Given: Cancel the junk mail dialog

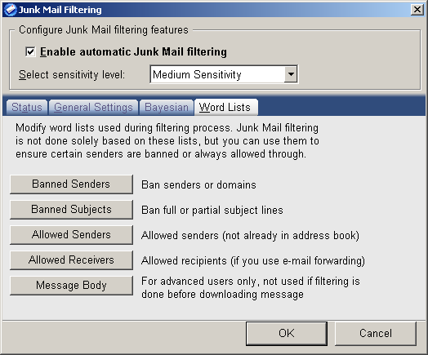Looking at the screenshot, I should [x=376, y=334].
